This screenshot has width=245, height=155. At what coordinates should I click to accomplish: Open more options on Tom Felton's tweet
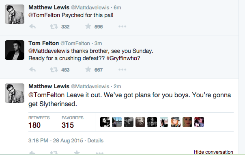tap(122, 70)
